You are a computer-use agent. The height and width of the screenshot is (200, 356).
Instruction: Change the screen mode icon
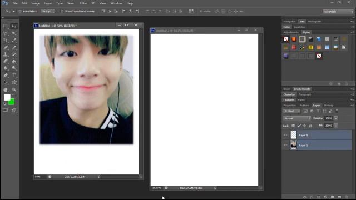[x=14, y=110]
